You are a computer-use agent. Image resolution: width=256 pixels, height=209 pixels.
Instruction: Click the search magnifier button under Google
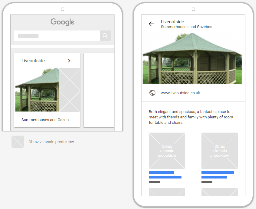pos(105,36)
